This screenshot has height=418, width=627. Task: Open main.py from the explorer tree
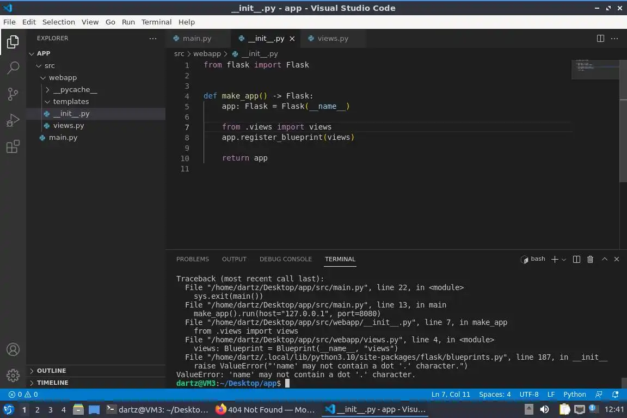[96, 138]
